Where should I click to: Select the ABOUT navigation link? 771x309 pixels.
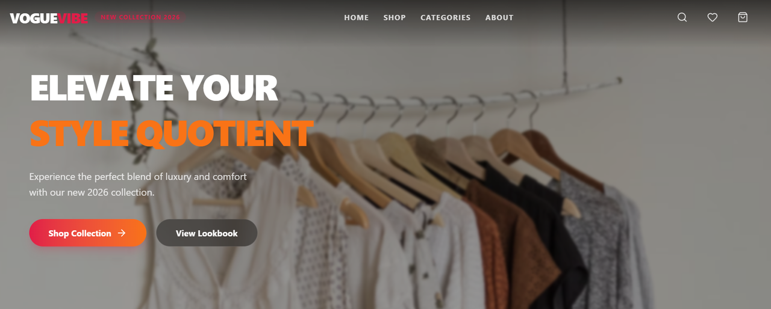(x=499, y=17)
